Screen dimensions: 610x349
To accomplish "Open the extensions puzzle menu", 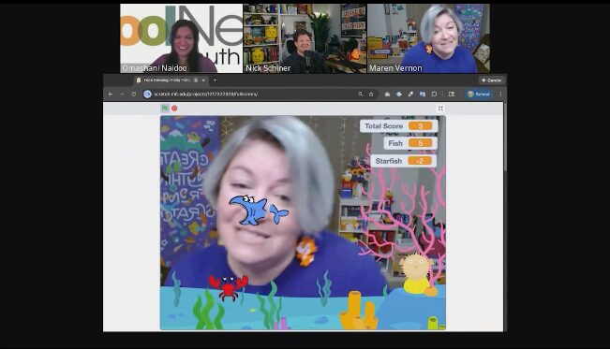I will pyautogui.click(x=434, y=95).
